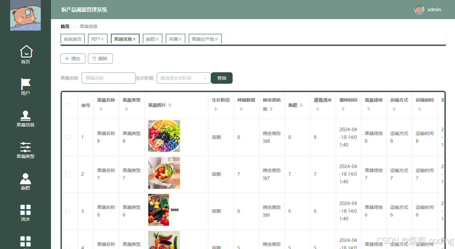
Task: Sort table by 施肥 column
Action: point(301,105)
